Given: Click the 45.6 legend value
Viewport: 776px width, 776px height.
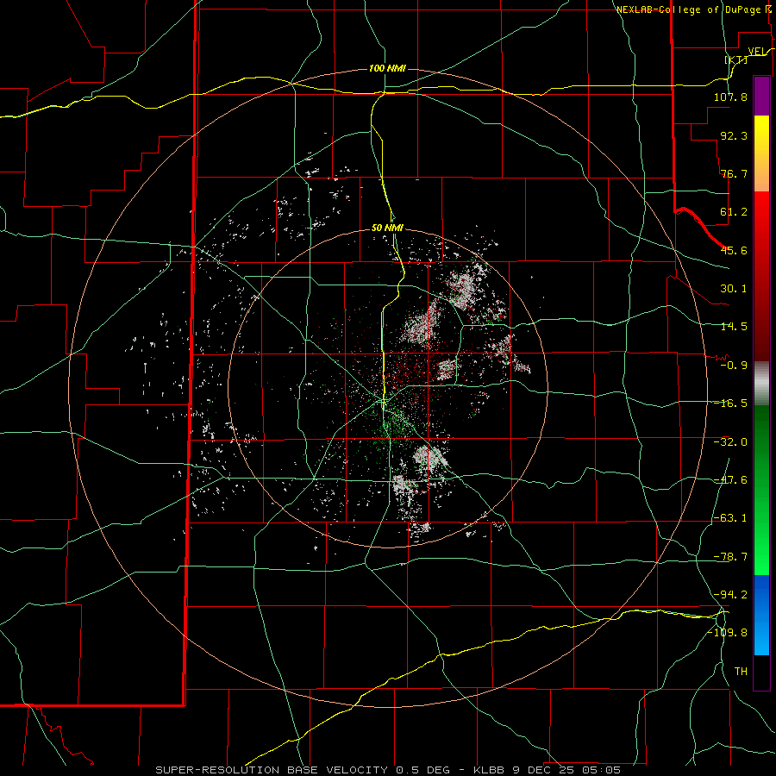Looking at the screenshot, I should 734,250.
